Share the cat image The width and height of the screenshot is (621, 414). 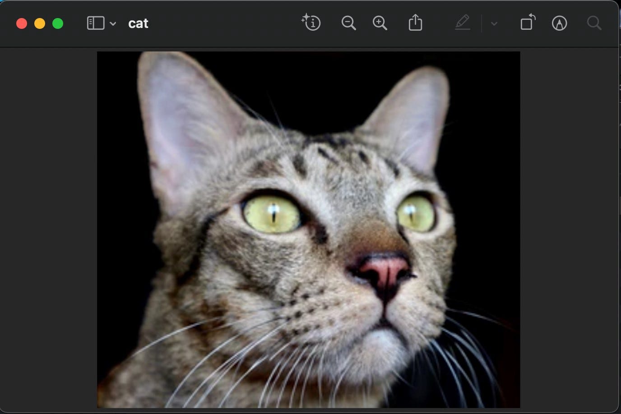tap(415, 23)
